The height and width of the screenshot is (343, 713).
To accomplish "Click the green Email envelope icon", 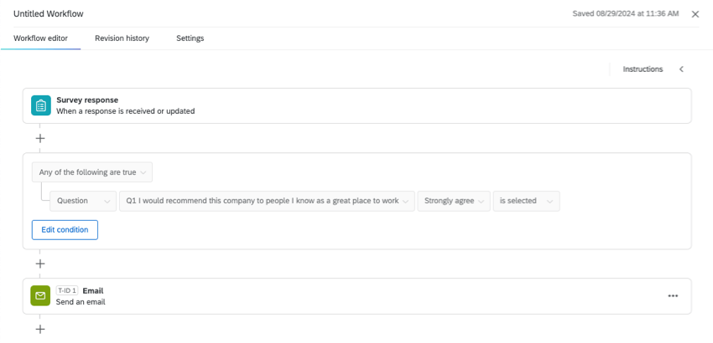I will pyautogui.click(x=41, y=296).
